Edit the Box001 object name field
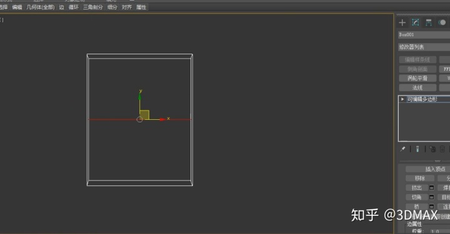Screen dimensions: 450x234 (424, 35)
